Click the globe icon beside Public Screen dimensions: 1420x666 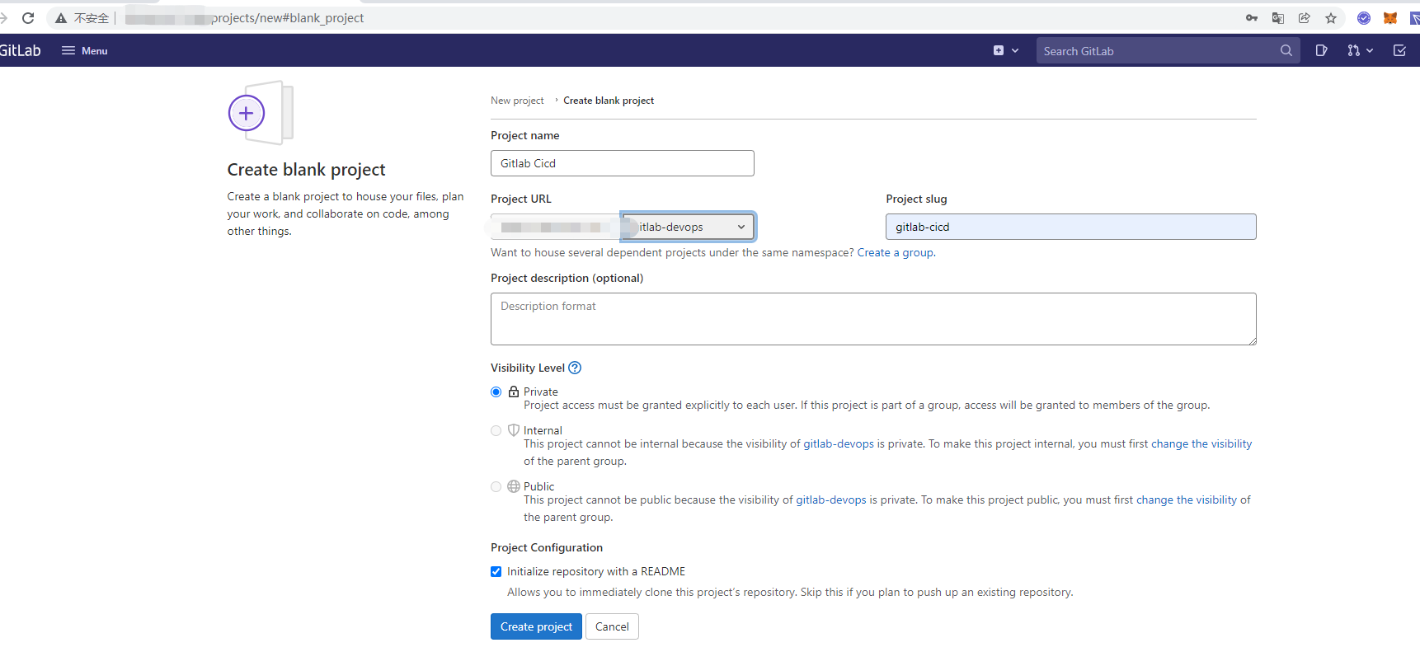coord(514,486)
